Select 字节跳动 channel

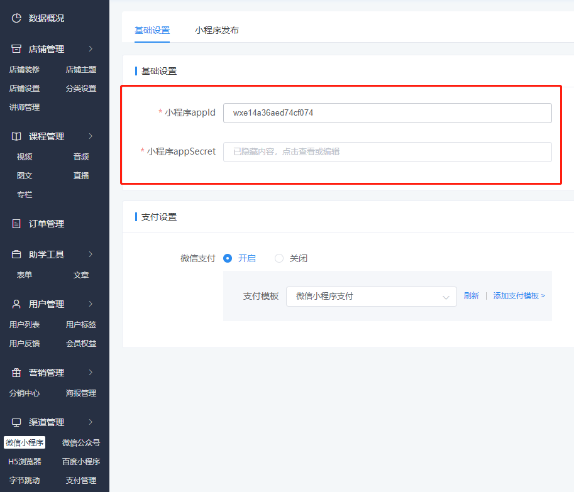(x=25, y=481)
